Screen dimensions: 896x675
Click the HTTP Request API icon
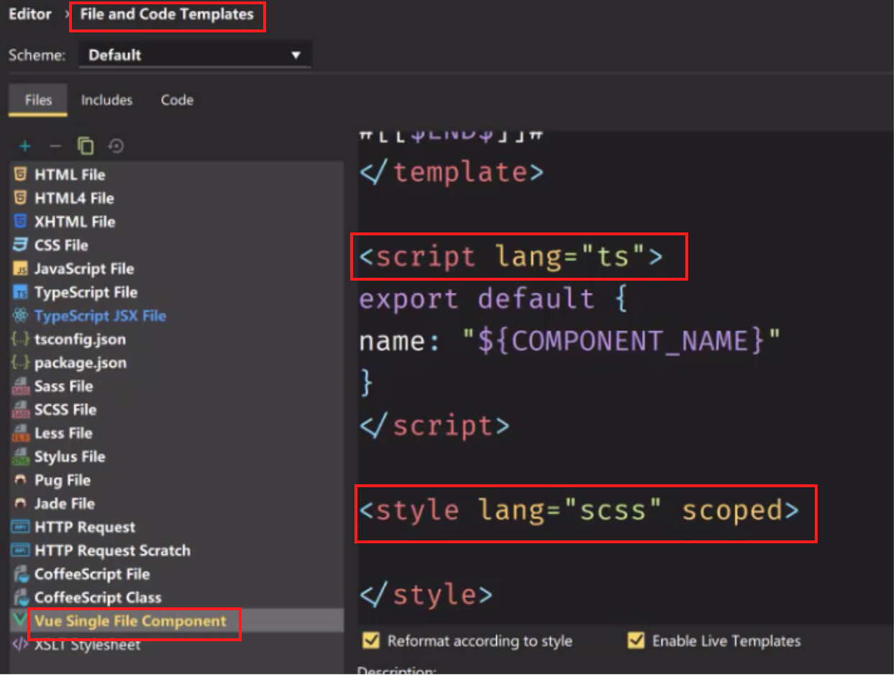21,527
